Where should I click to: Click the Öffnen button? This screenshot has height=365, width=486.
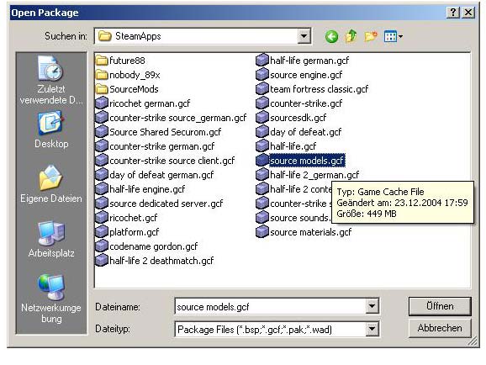(x=440, y=306)
